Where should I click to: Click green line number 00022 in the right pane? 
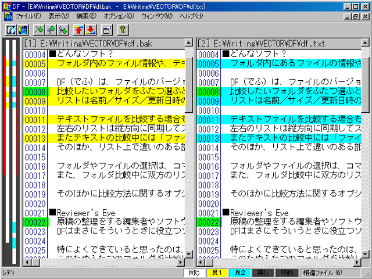pos(209,222)
